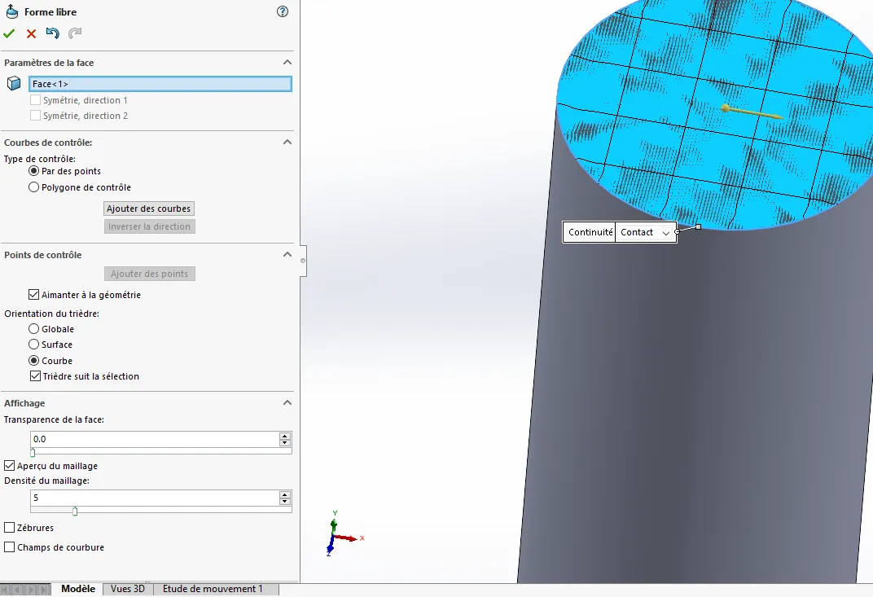Switch to the Modèle tab

pyautogui.click(x=78, y=589)
